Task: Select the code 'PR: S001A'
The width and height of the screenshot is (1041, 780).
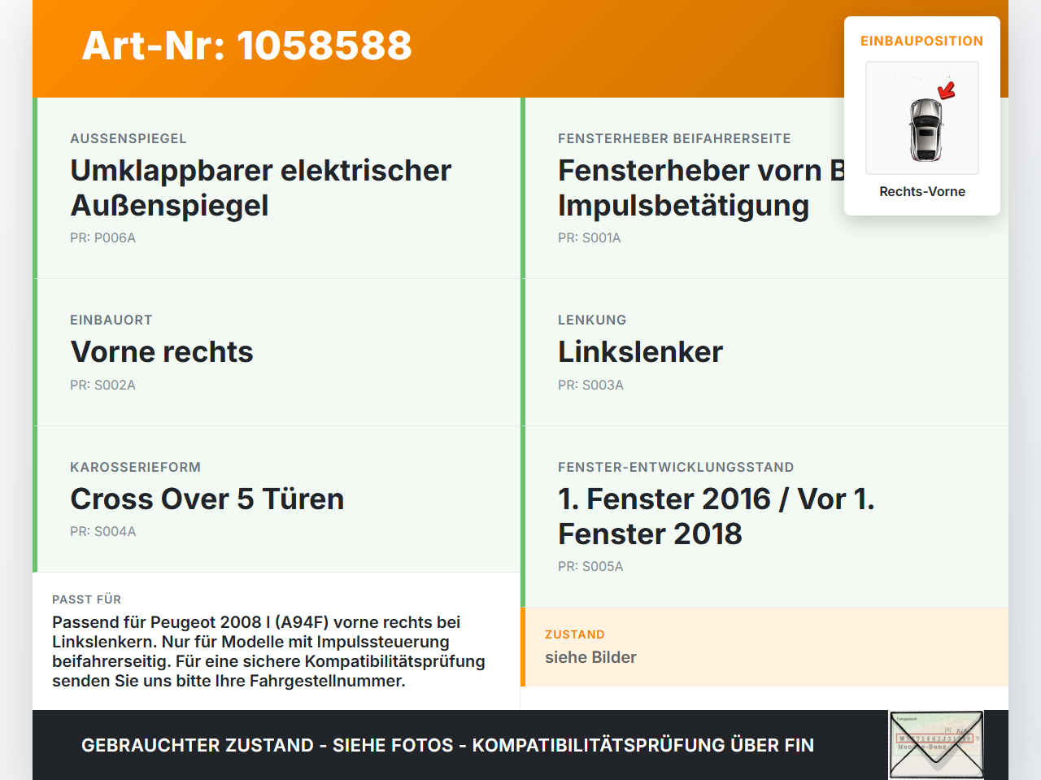Action: (589, 237)
